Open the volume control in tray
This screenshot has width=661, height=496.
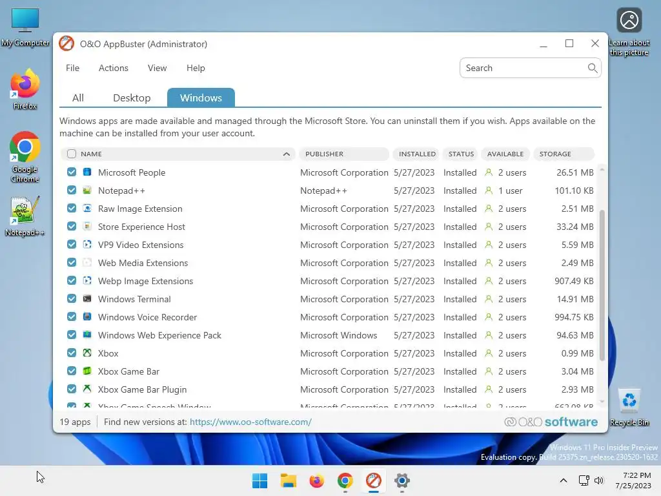598,480
